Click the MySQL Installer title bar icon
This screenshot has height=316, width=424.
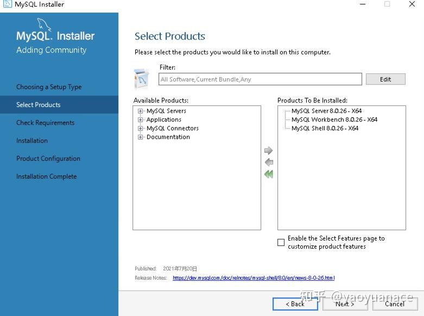(7, 4)
